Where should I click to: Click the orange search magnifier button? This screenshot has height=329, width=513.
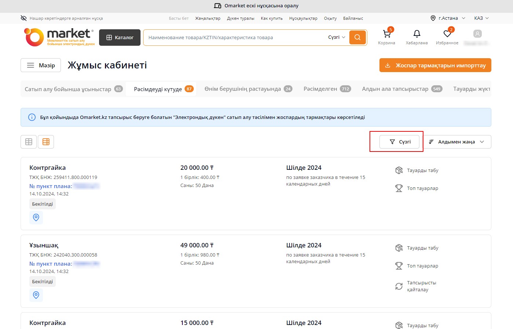click(x=357, y=37)
